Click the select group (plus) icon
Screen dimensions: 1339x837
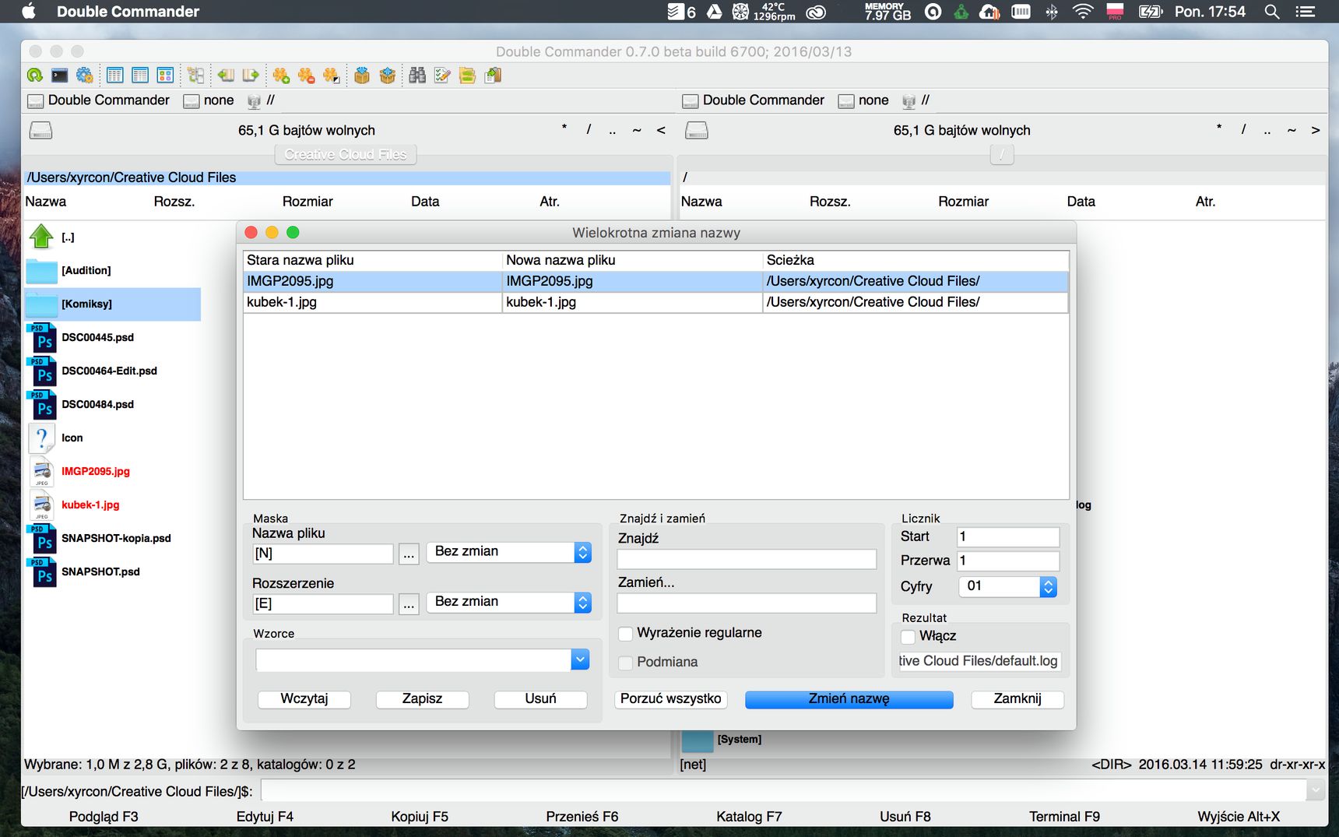pyautogui.click(x=281, y=76)
